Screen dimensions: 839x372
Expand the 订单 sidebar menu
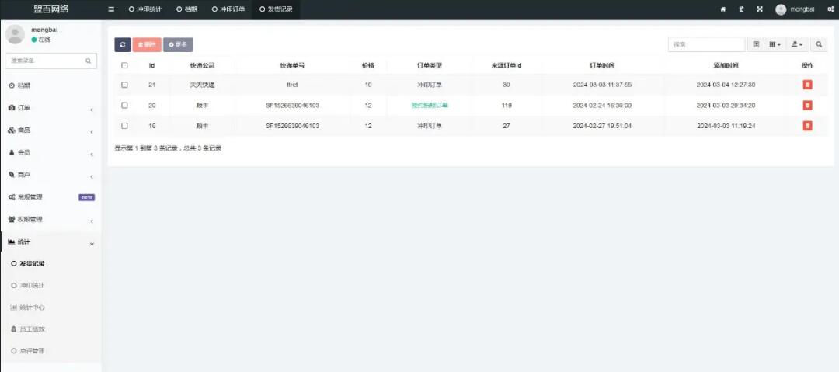[x=50, y=108]
